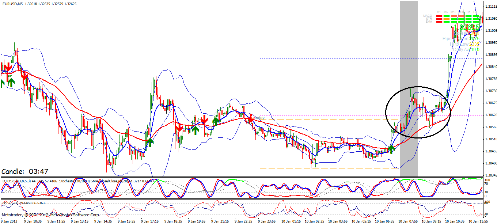Click the 1.31115 price scale label

490,7
